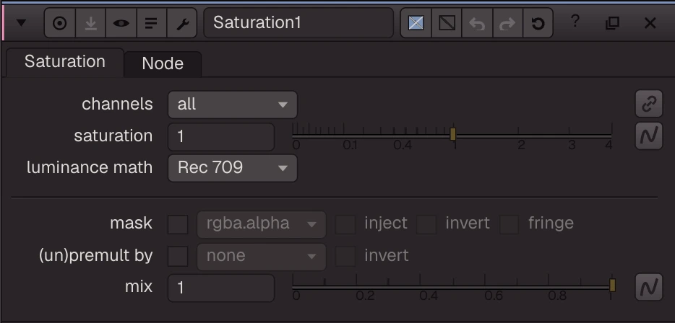Click the redo arrow icon
Viewport: 675px width, 323px height.
click(507, 23)
